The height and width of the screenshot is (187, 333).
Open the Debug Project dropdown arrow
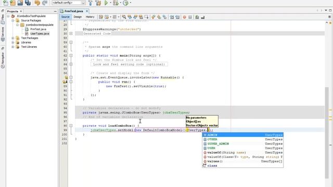coord(120,3)
